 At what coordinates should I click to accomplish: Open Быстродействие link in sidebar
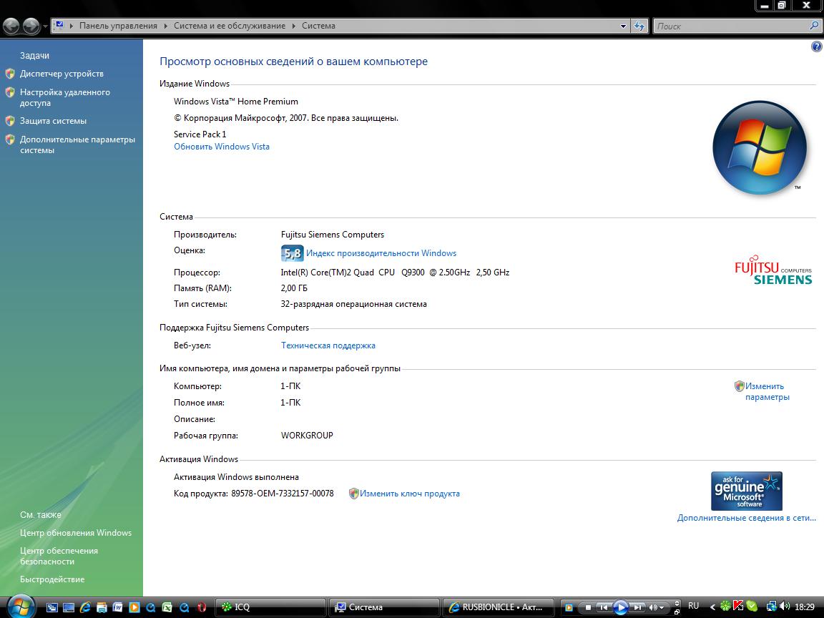click(x=52, y=579)
